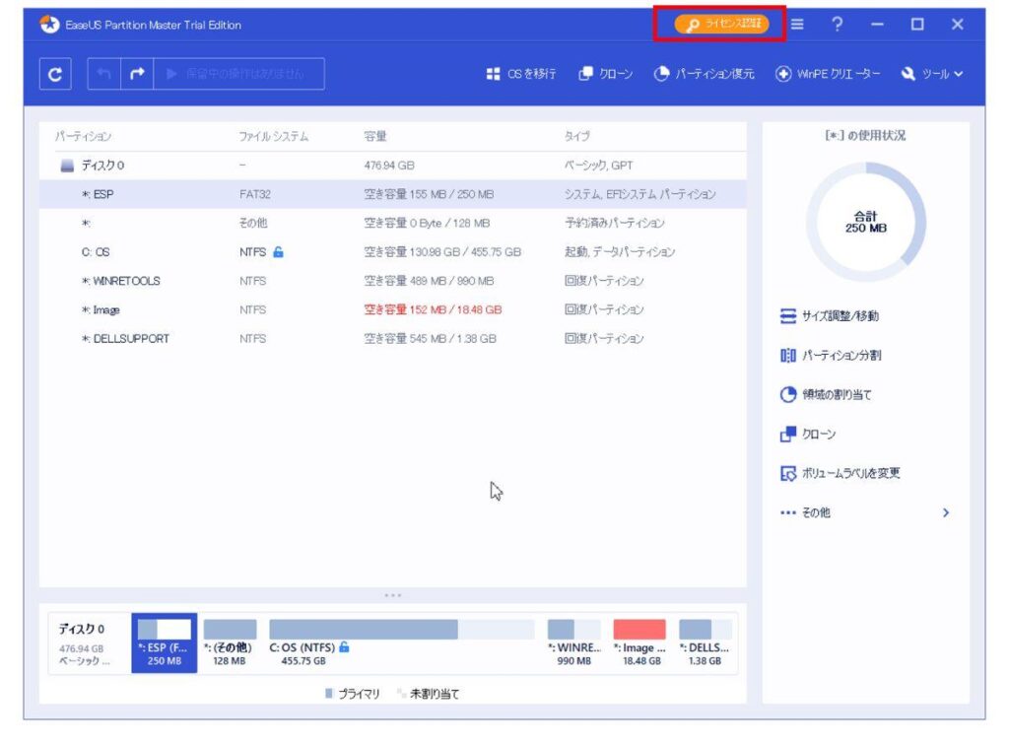Click the ファイルシステム column header

(x=274, y=136)
